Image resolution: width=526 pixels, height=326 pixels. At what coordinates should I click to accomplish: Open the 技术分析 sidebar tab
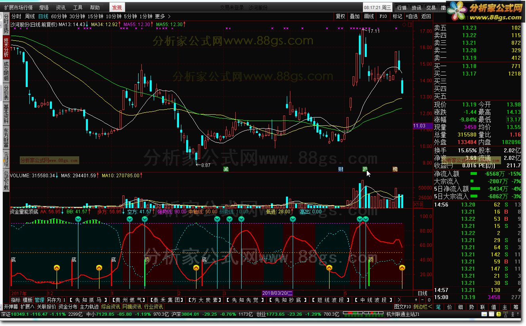click(x=6, y=48)
